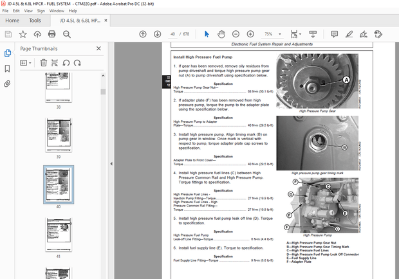Screen dimensions: 399x279
Task: Click the star bookmark icon in toolbar
Action: coord(23,34)
